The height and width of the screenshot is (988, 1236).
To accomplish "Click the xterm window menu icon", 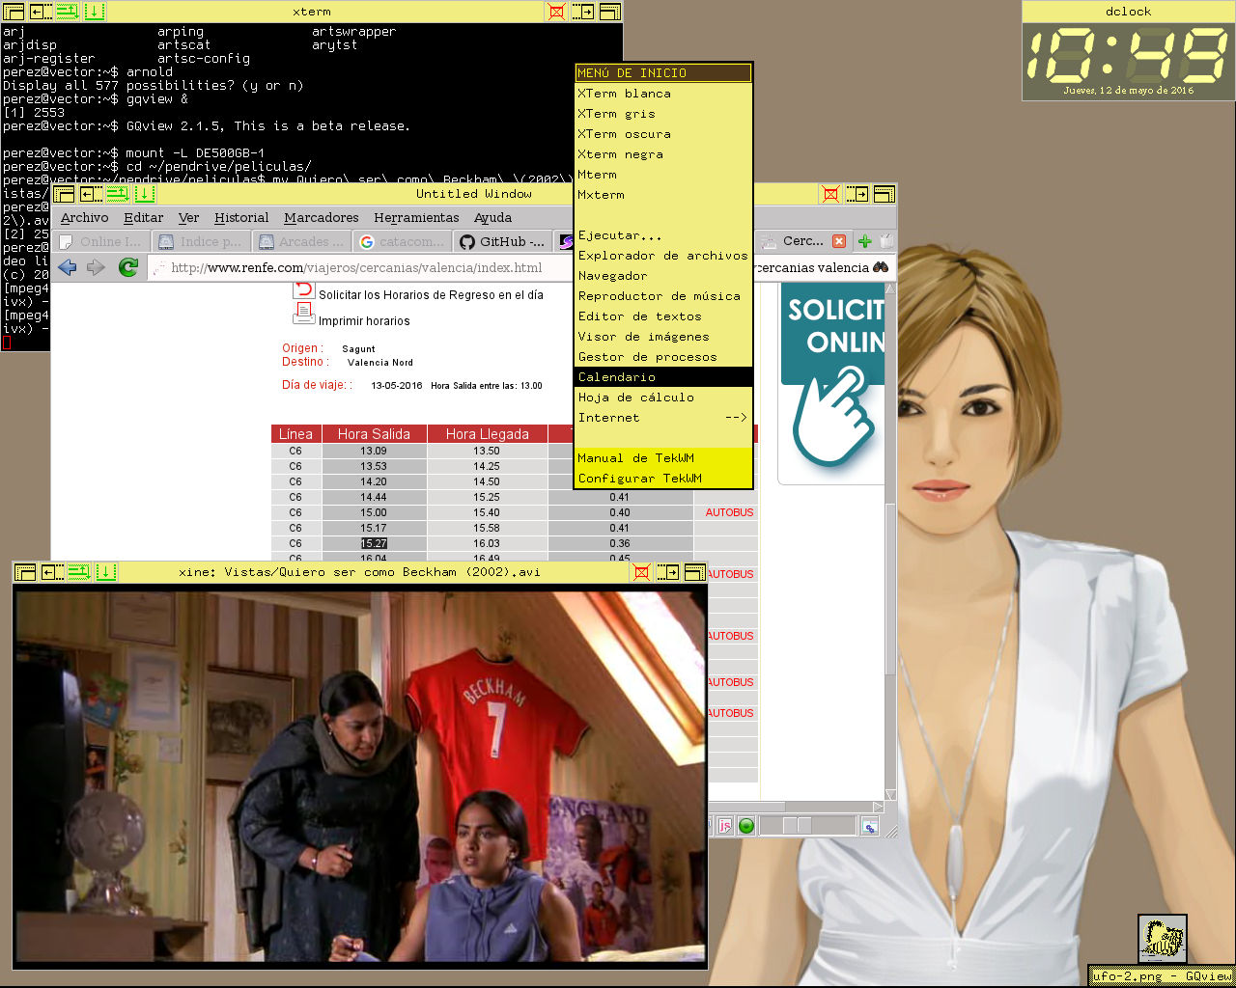I will [x=14, y=12].
